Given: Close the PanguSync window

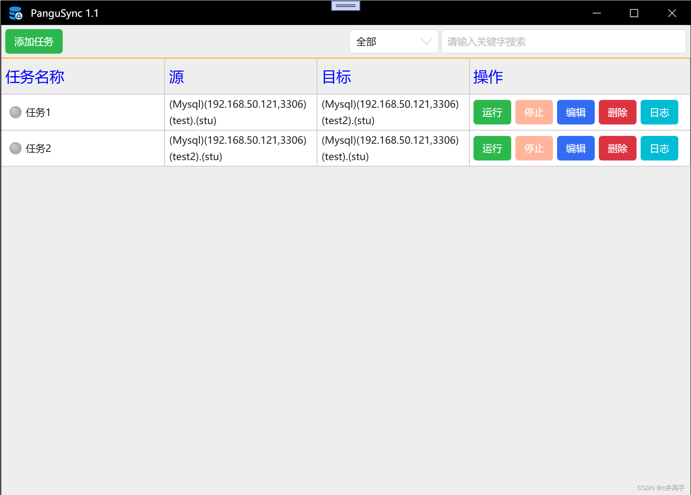Looking at the screenshot, I should tap(672, 13).
